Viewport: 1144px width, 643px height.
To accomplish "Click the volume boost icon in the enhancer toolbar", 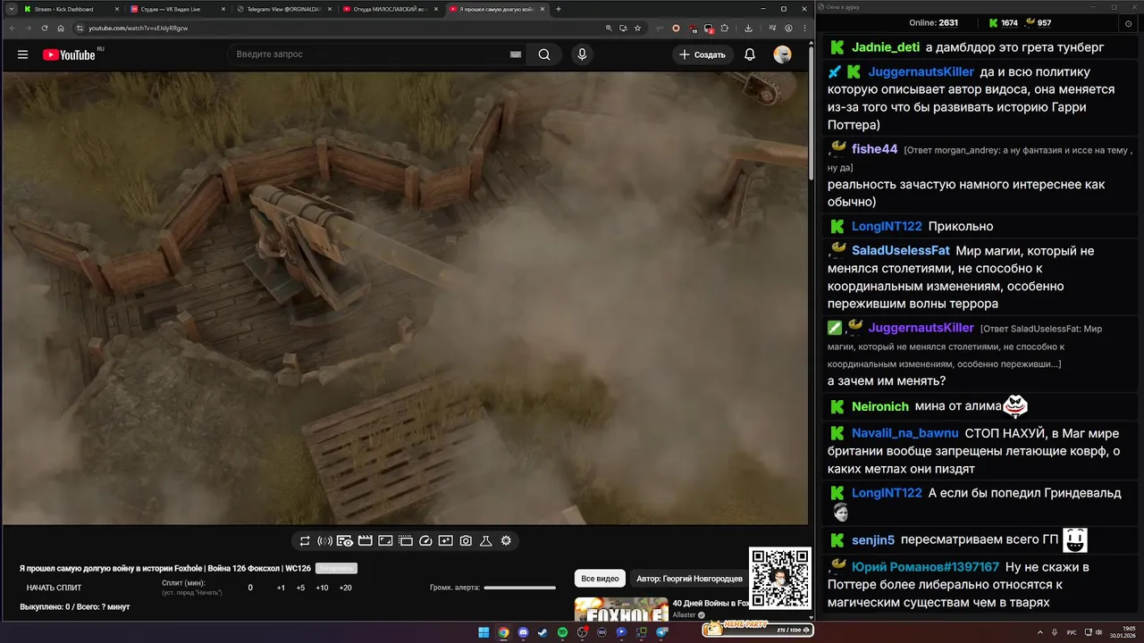I will coord(324,541).
